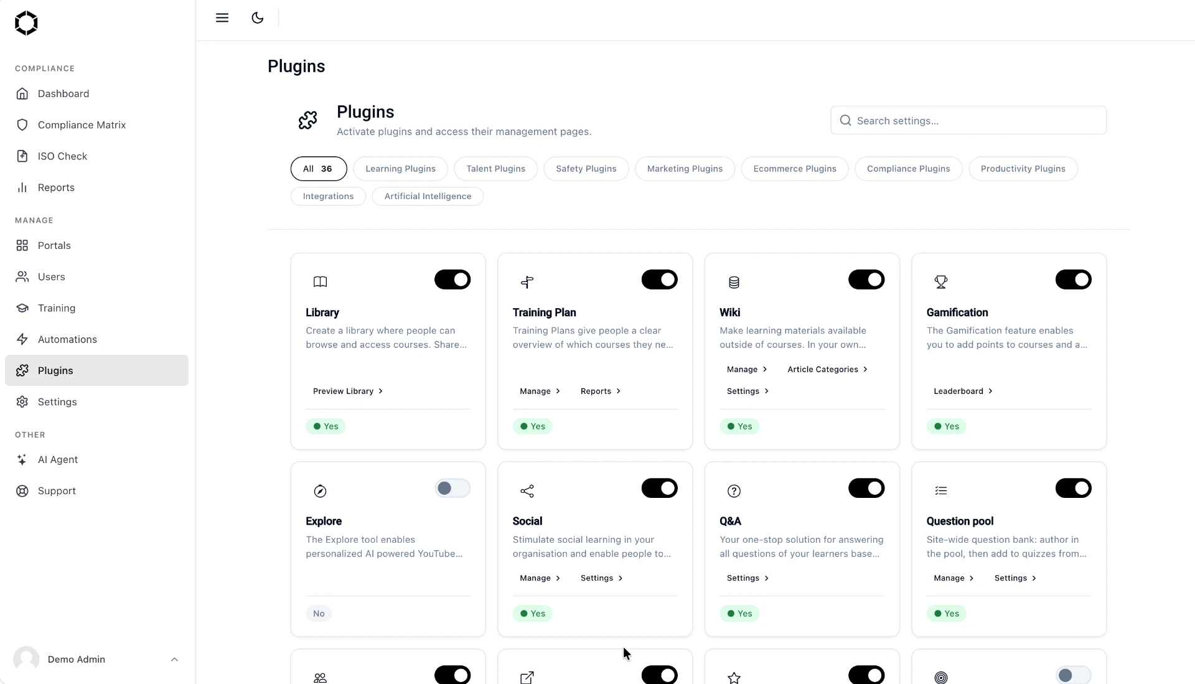Screen dimensions: 1195x684
Task: Disable the Library plugin toggle
Action: click(x=452, y=279)
